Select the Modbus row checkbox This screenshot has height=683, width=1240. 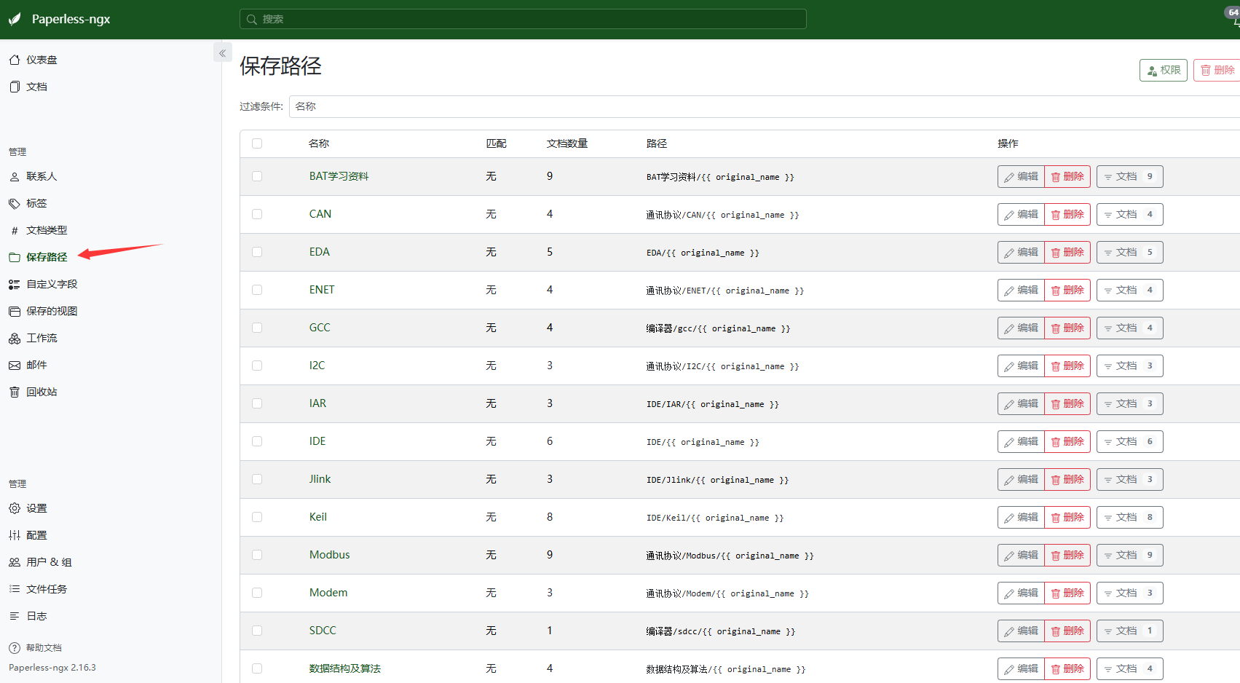pos(257,555)
